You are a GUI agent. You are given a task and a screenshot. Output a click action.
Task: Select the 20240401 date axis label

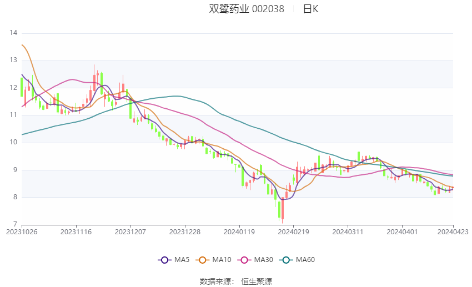402,232
